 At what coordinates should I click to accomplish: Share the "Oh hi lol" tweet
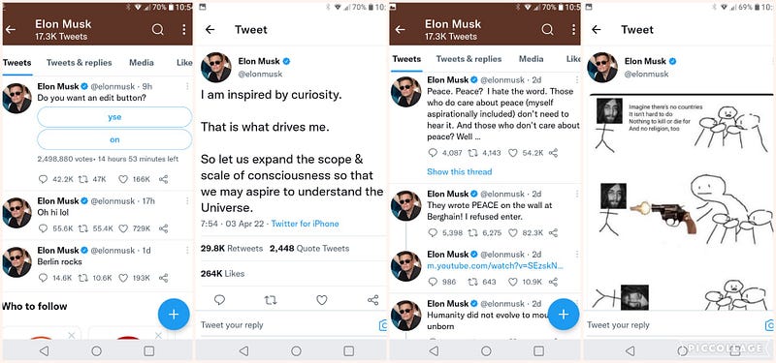tap(163, 228)
